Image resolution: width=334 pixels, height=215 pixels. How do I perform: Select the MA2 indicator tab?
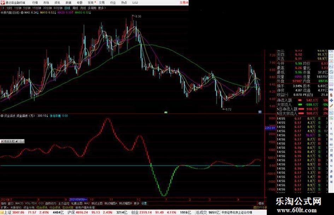coord(87,203)
